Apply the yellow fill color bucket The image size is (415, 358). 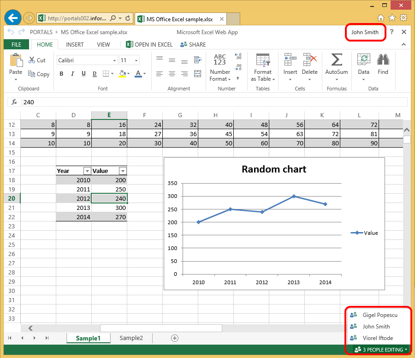pos(122,74)
